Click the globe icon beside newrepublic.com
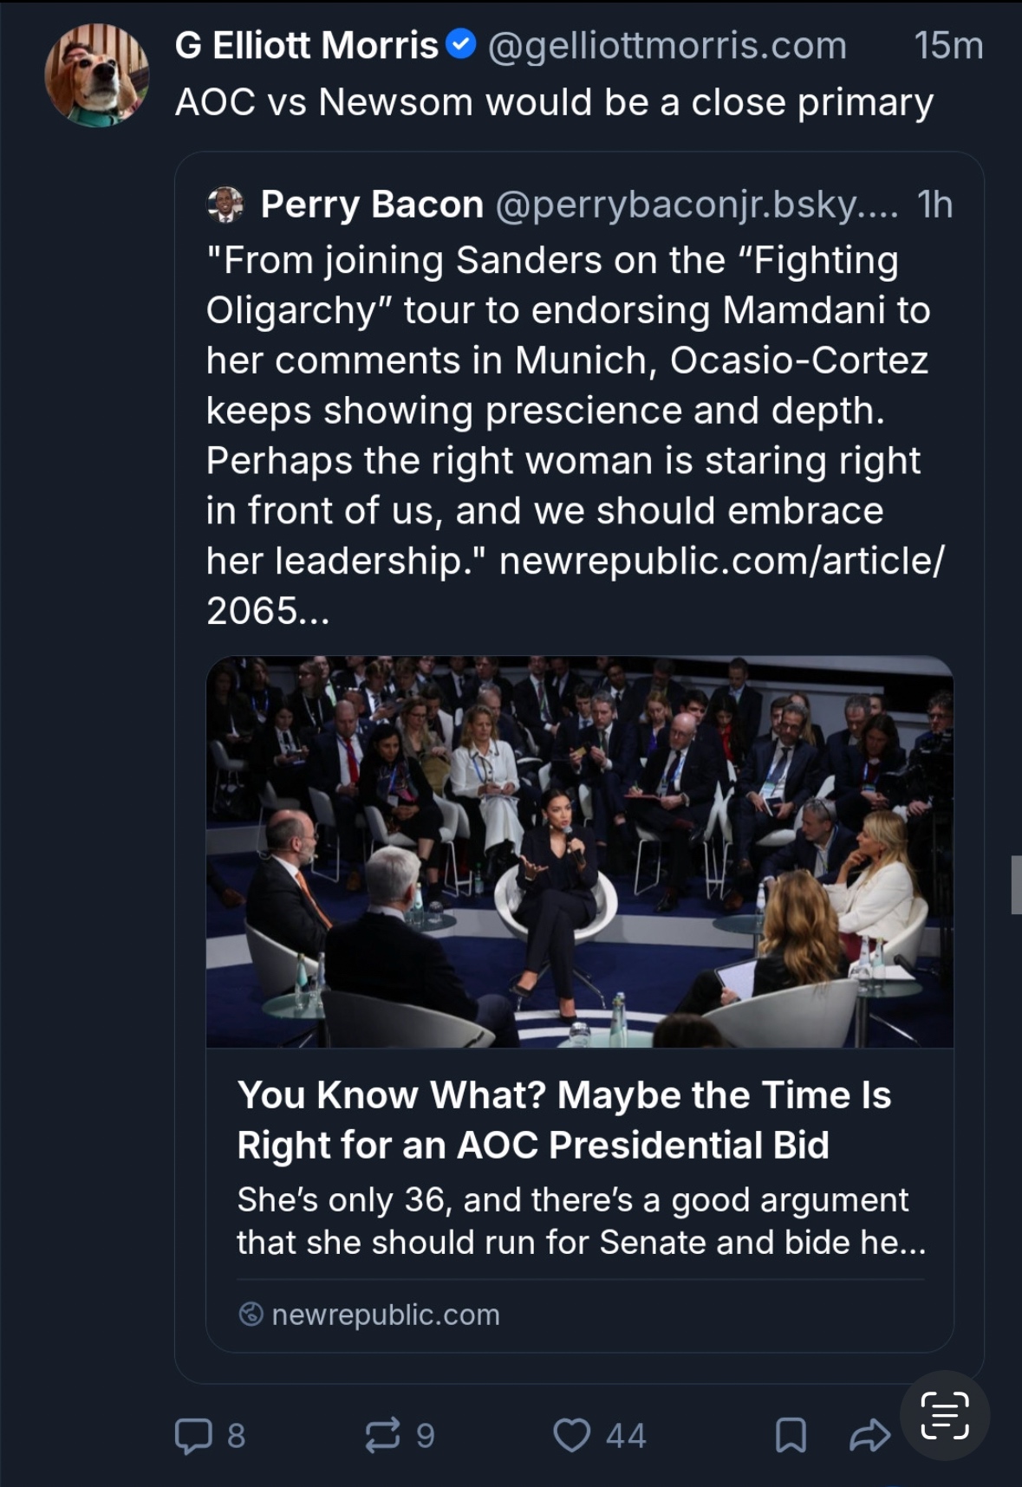Viewport: 1022px width, 1487px height. click(251, 1314)
